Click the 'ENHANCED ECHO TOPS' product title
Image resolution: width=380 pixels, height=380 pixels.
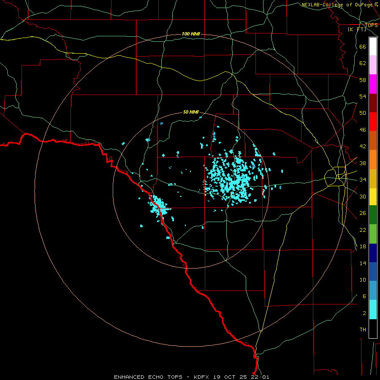[x=148, y=377]
